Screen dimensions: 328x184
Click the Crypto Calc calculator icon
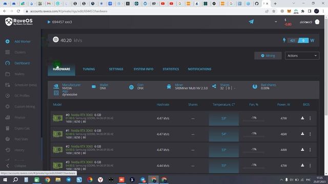pos(8,128)
